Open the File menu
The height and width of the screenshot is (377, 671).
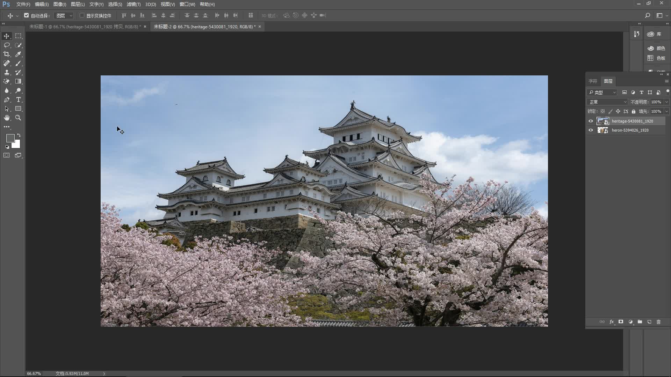point(23,4)
